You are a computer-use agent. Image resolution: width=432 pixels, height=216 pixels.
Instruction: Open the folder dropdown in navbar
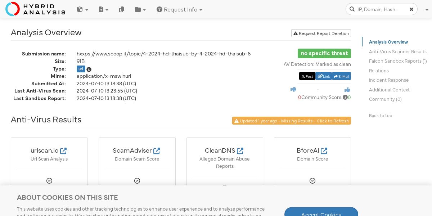pyautogui.click(x=140, y=10)
